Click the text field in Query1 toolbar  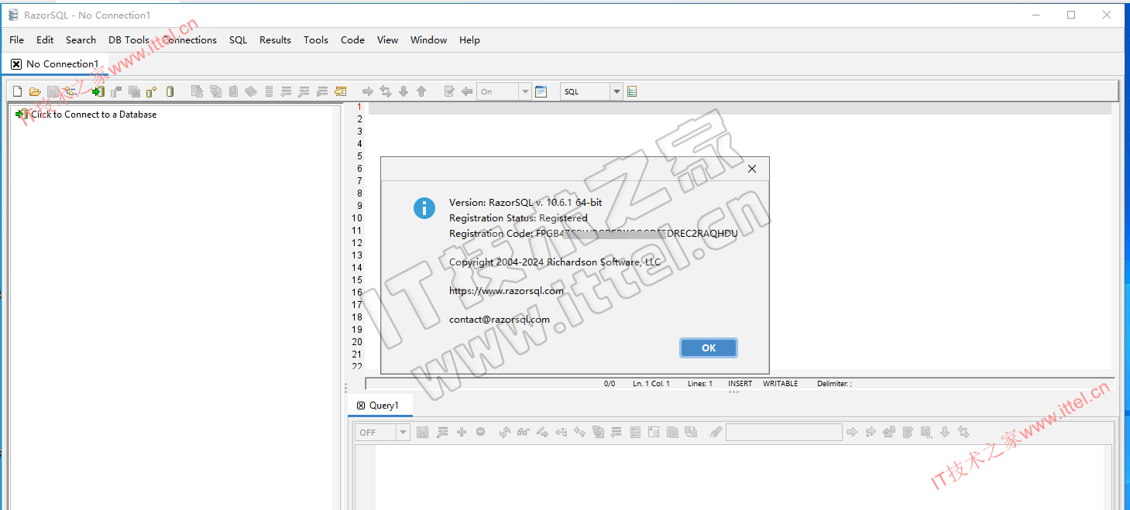pyautogui.click(x=784, y=432)
